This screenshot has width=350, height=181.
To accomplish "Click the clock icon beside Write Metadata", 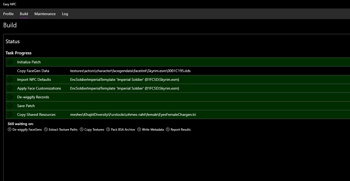I will point(139,130).
